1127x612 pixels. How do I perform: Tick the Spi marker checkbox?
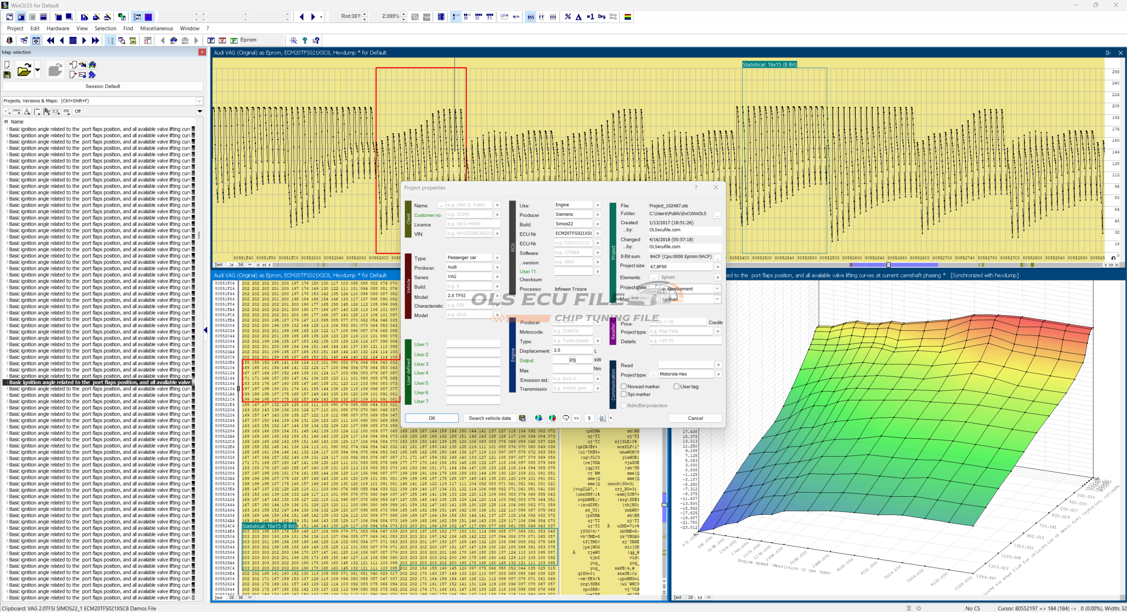click(x=624, y=394)
